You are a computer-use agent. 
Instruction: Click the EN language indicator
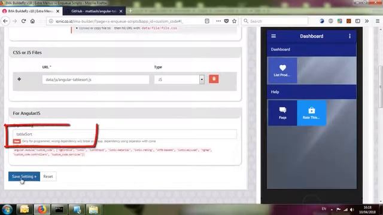click(x=324, y=209)
